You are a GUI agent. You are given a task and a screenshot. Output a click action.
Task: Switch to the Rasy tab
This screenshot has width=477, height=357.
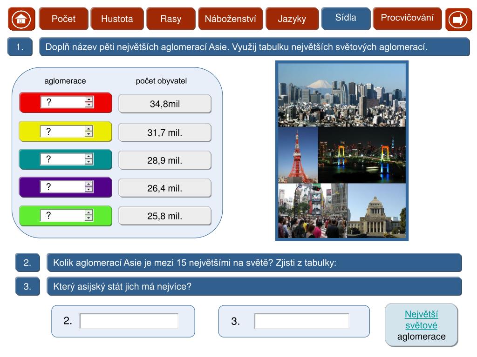171,19
